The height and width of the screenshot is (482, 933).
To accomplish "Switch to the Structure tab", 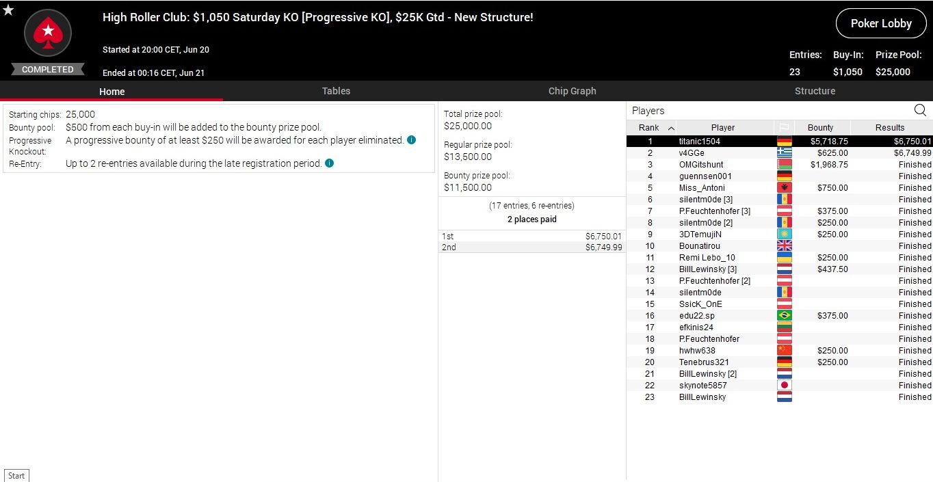I will click(x=815, y=91).
